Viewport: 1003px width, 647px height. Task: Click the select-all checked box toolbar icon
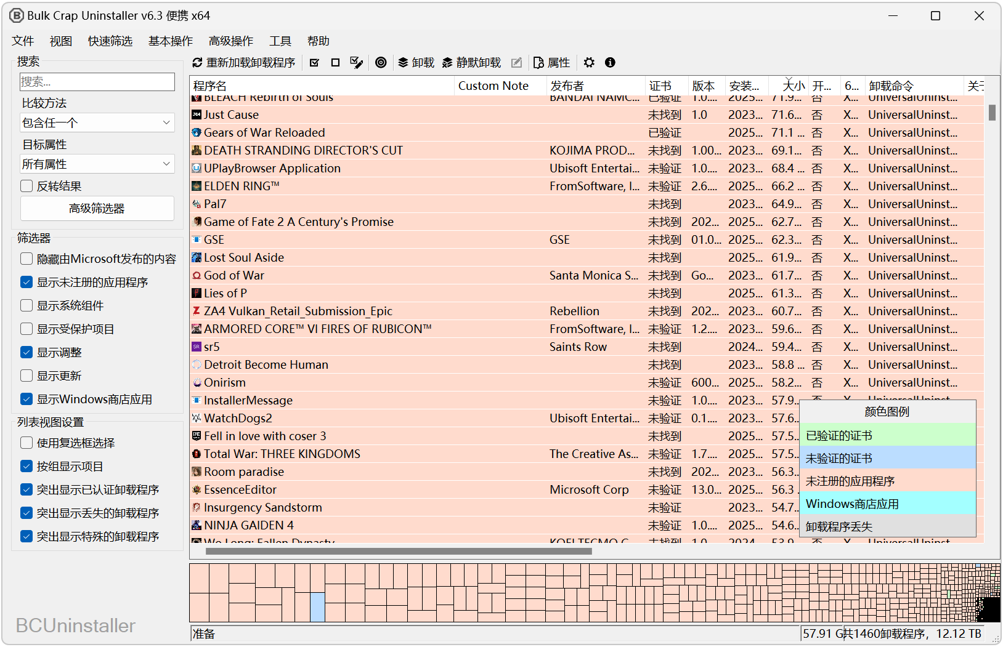click(x=314, y=63)
